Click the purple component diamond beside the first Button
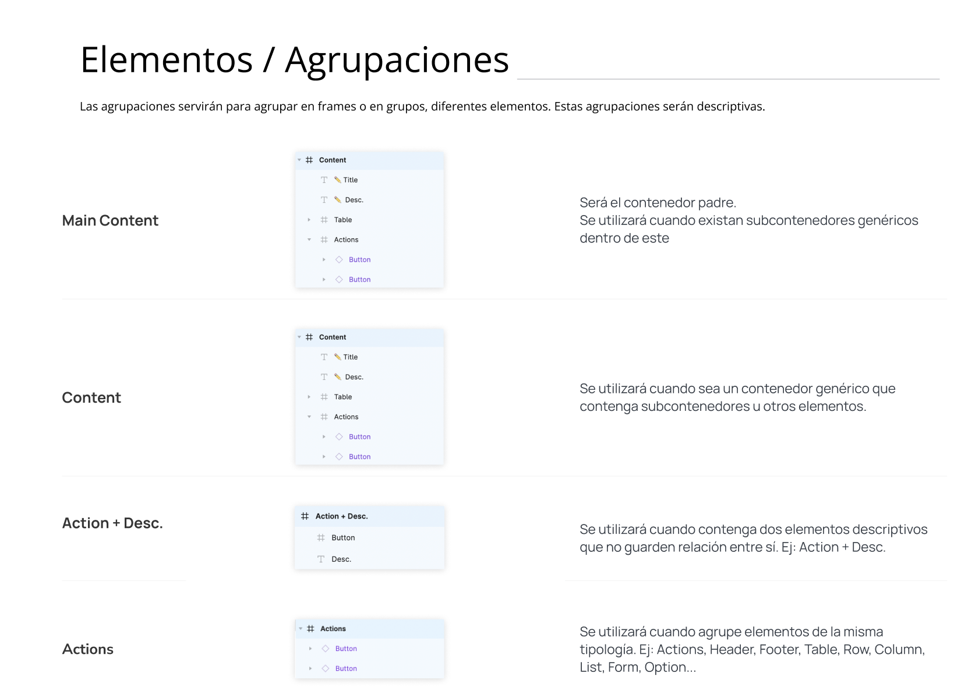The image size is (968, 697). tap(338, 259)
